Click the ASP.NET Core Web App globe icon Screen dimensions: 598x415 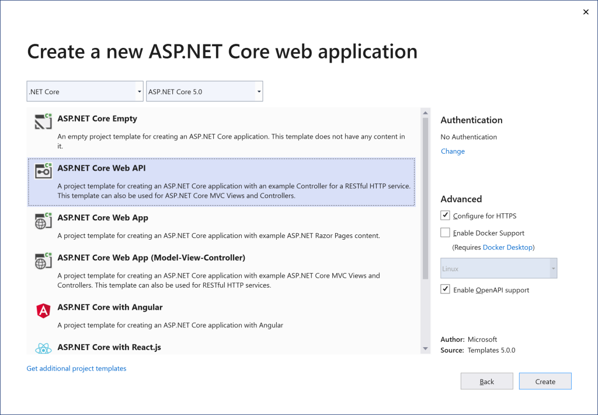click(x=43, y=220)
